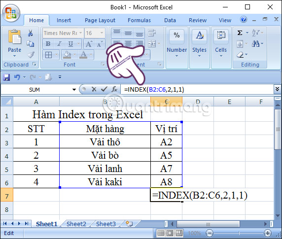
Task: Switch to the View tab
Action: [225, 20]
